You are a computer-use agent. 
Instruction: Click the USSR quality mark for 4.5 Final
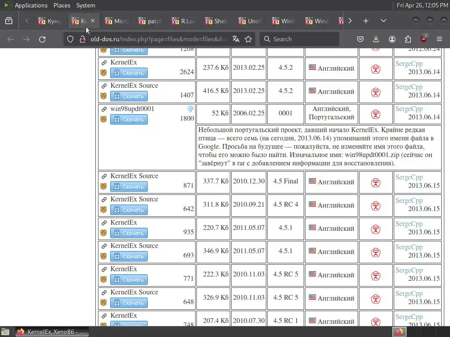click(x=376, y=183)
